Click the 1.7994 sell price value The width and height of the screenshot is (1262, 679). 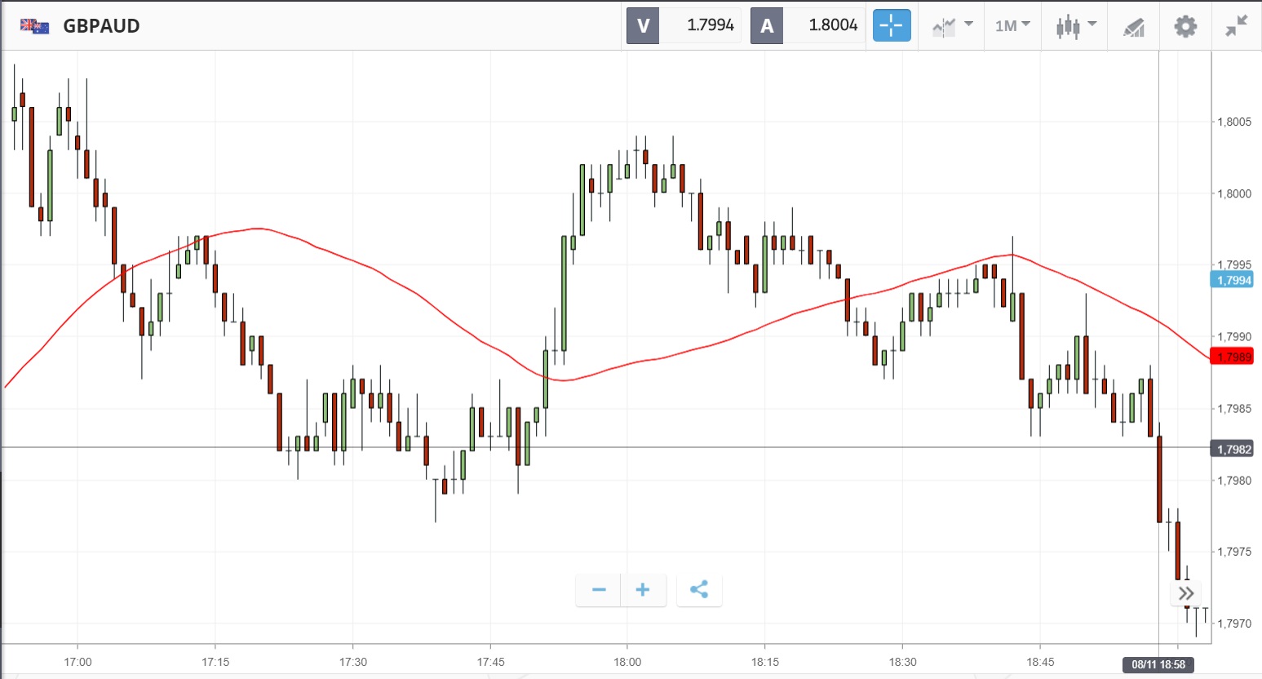tap(710, 26)
